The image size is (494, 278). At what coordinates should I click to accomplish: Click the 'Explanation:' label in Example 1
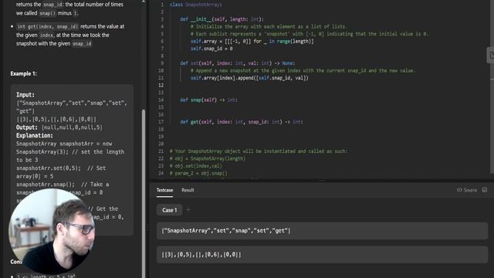click(35, 136)
